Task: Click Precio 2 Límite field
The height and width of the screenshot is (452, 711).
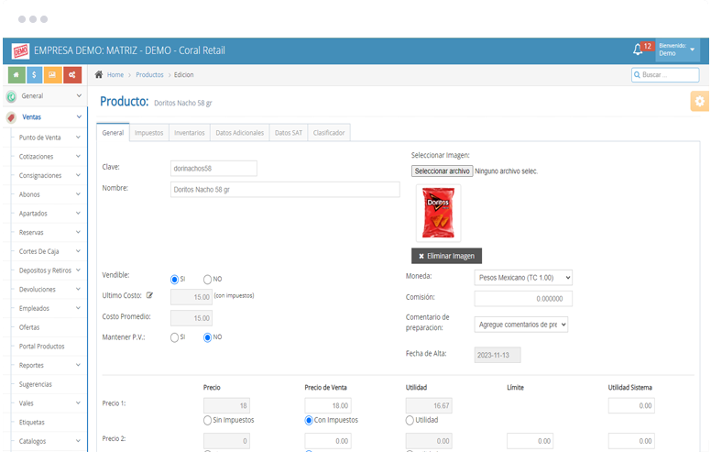Action: click(531, 441)
